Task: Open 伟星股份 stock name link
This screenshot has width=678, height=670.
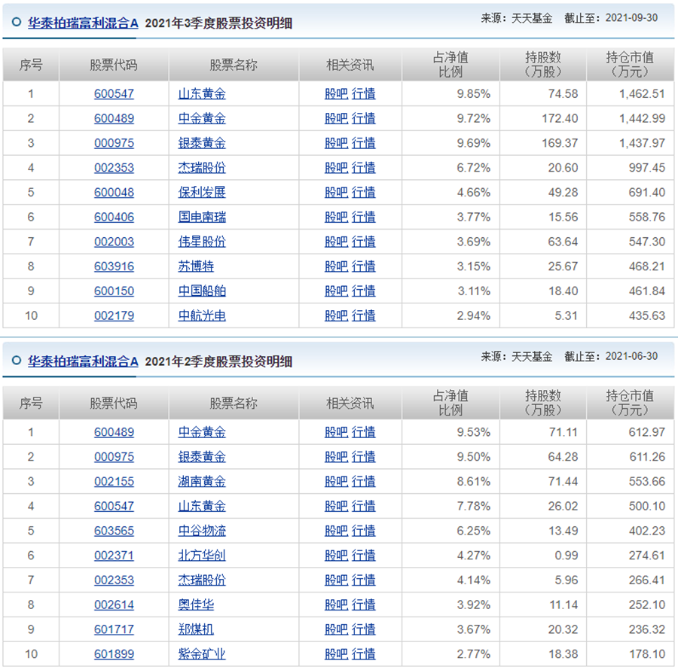Action: tap(202, 242)
